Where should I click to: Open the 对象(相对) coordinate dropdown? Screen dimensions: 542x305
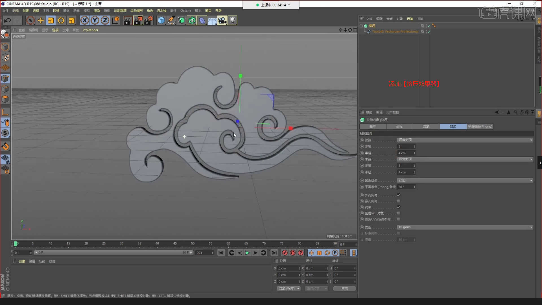pos(289,288)
